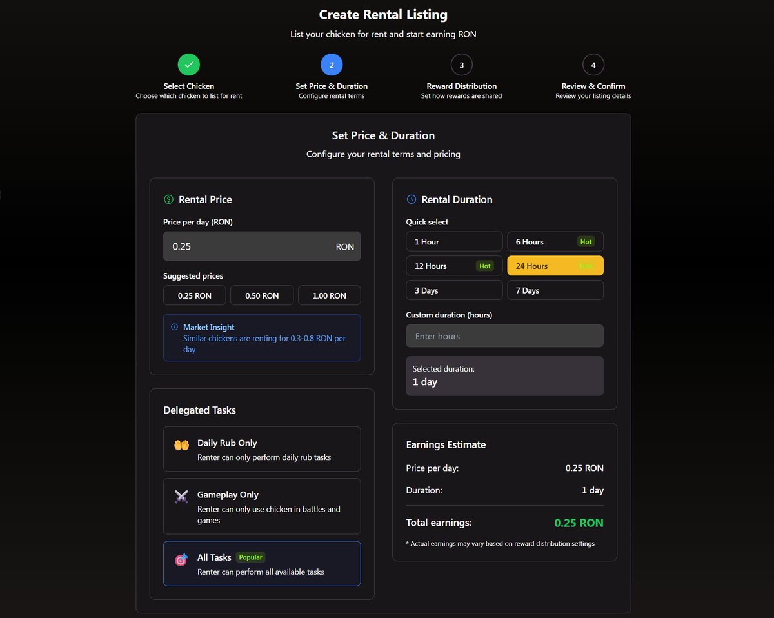
Task: Click the Market Insight info icon
Action: click(x=174, y=327)
